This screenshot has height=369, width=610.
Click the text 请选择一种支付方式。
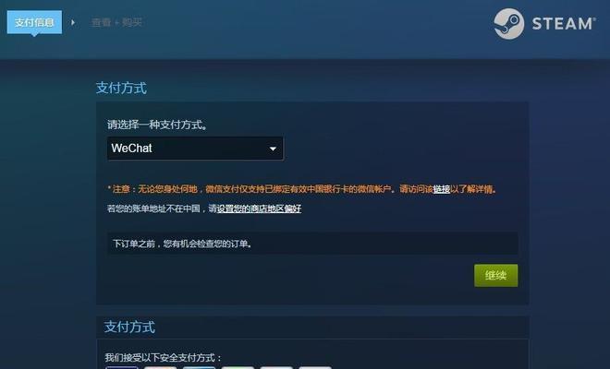pyautogui.click(x=157, y=125)
